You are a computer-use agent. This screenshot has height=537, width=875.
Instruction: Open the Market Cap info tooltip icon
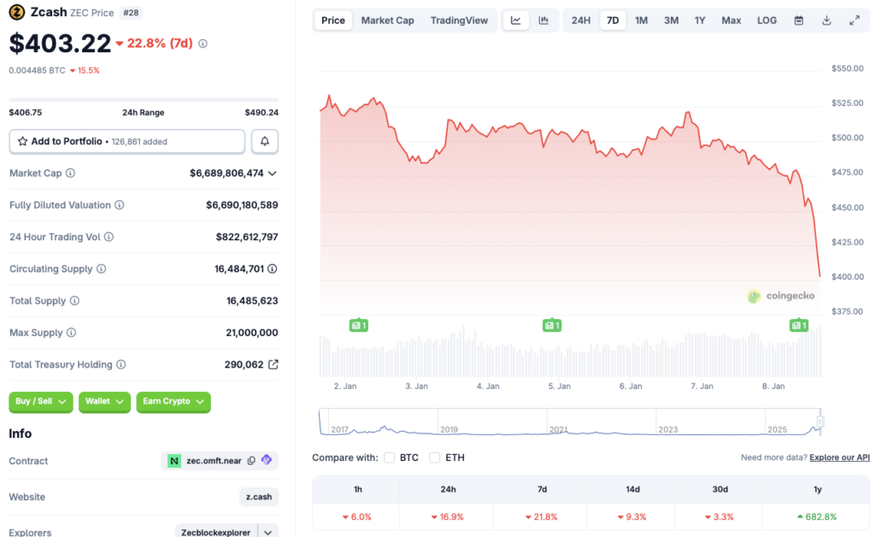(68, 173)
